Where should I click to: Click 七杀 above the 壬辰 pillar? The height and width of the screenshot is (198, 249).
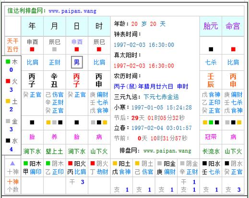coord(211,62)
